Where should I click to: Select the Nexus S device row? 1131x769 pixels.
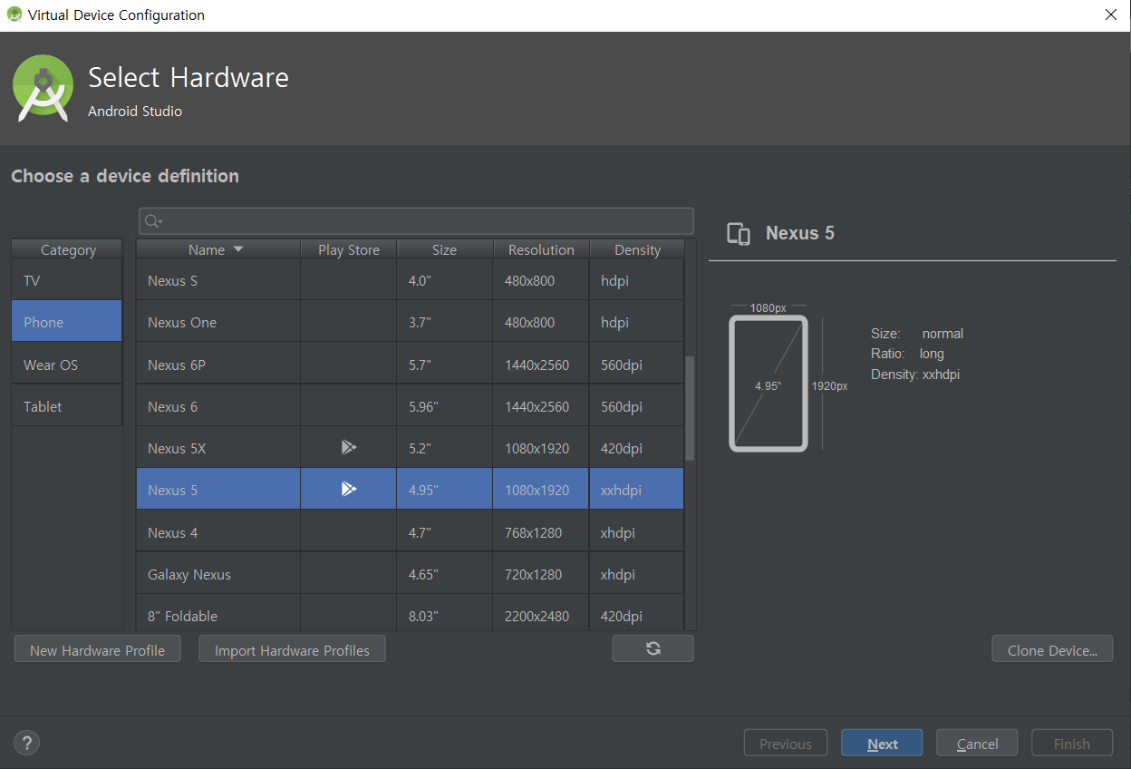click(411, 280)
